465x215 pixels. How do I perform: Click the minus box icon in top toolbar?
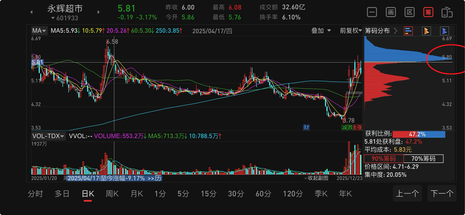[372, 12]
